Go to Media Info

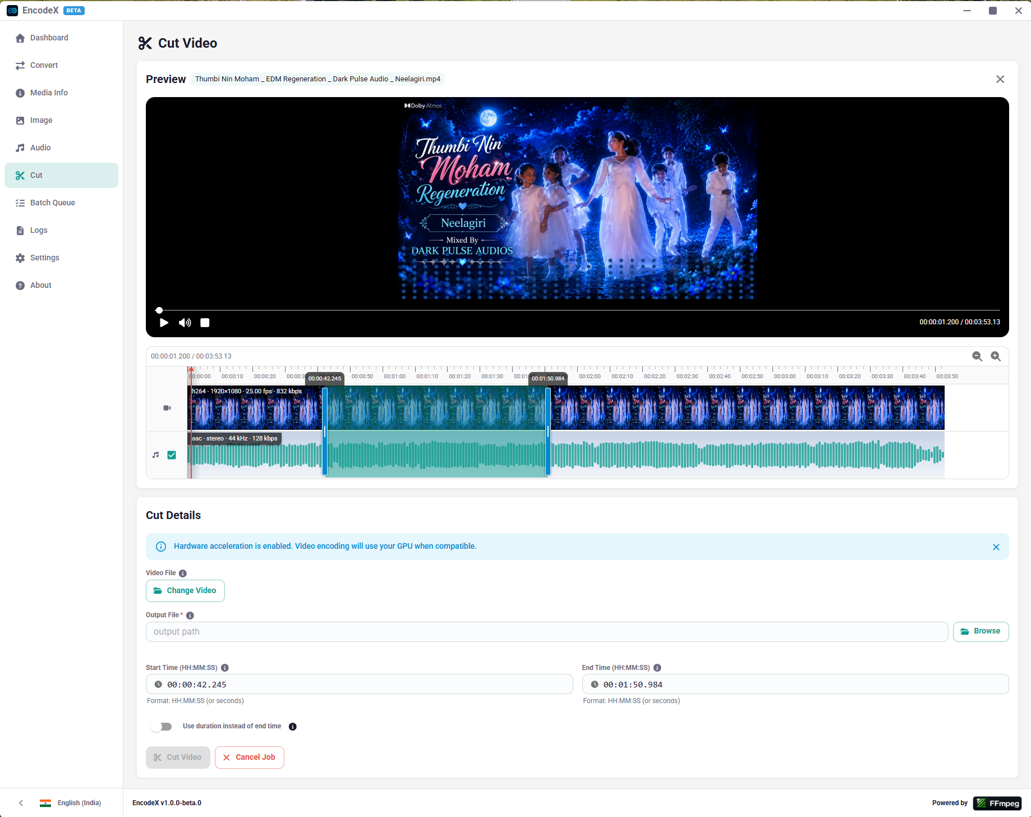coord(61,93)
